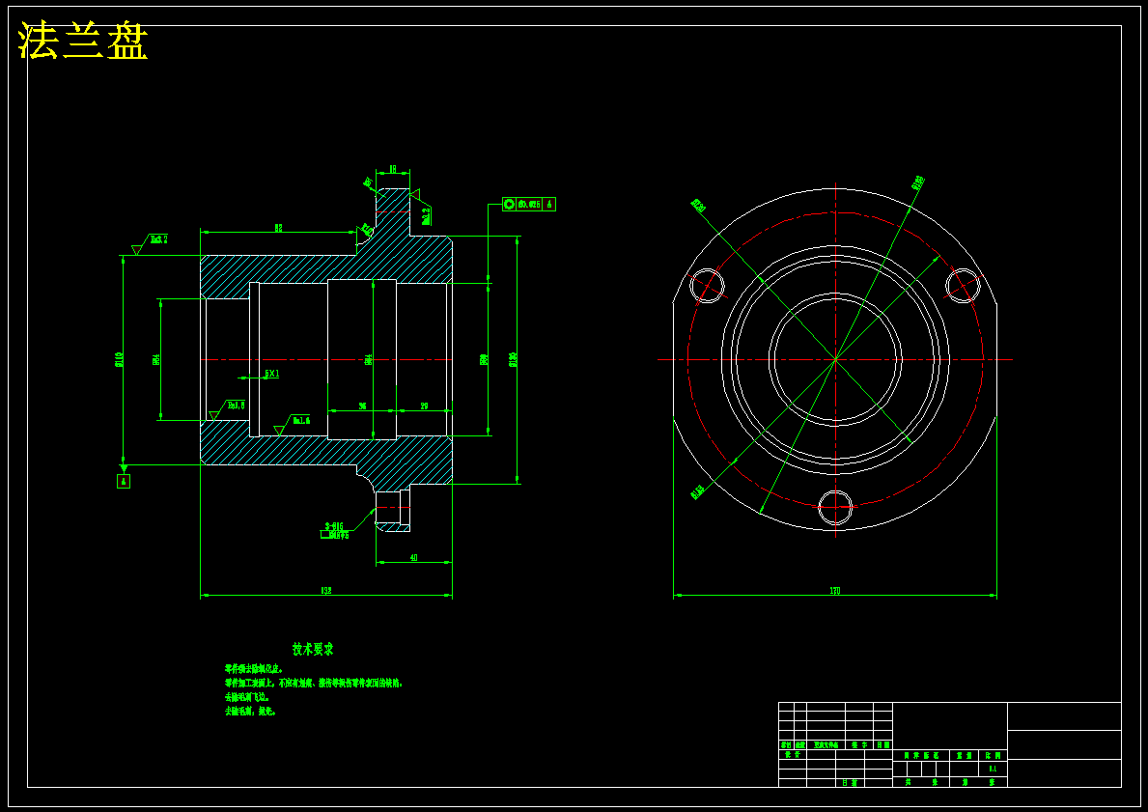This screenshot has width=1148, height=812.
Task: Click the concentricity tolerance frame referencing A
Action: 528,205
